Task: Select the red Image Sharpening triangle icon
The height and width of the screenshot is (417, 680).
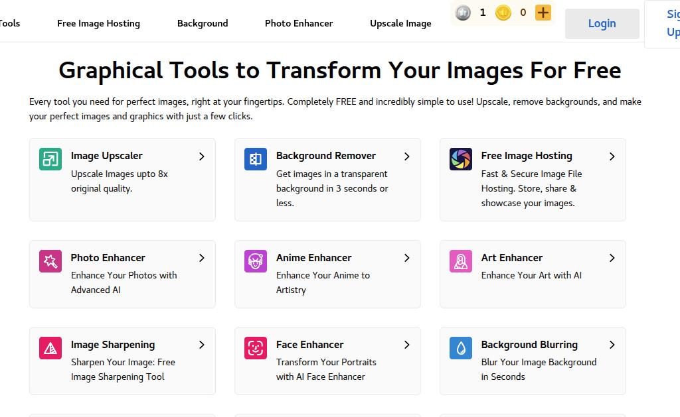Action: (50, 348)
